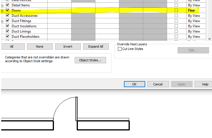Click the Expand All button
The height and width of the screenshot is (138, 212).
96,46
